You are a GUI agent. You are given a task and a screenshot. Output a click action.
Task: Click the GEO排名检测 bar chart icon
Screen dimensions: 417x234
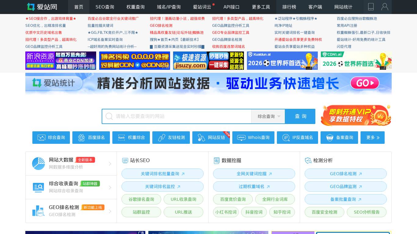coord(38,211)
